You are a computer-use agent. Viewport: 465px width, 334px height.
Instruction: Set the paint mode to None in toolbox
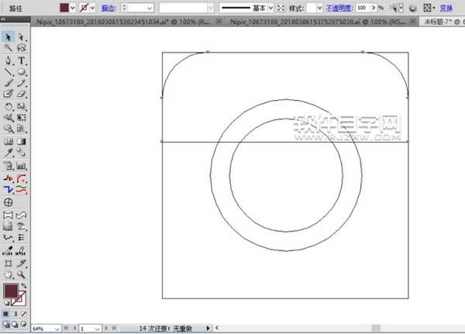[25, 312]
